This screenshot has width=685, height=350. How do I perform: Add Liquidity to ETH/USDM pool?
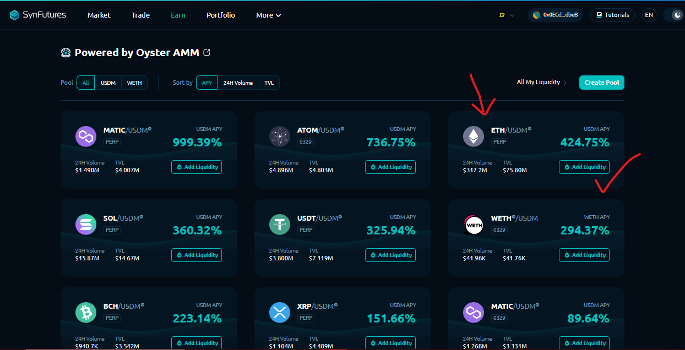(584, 167)
